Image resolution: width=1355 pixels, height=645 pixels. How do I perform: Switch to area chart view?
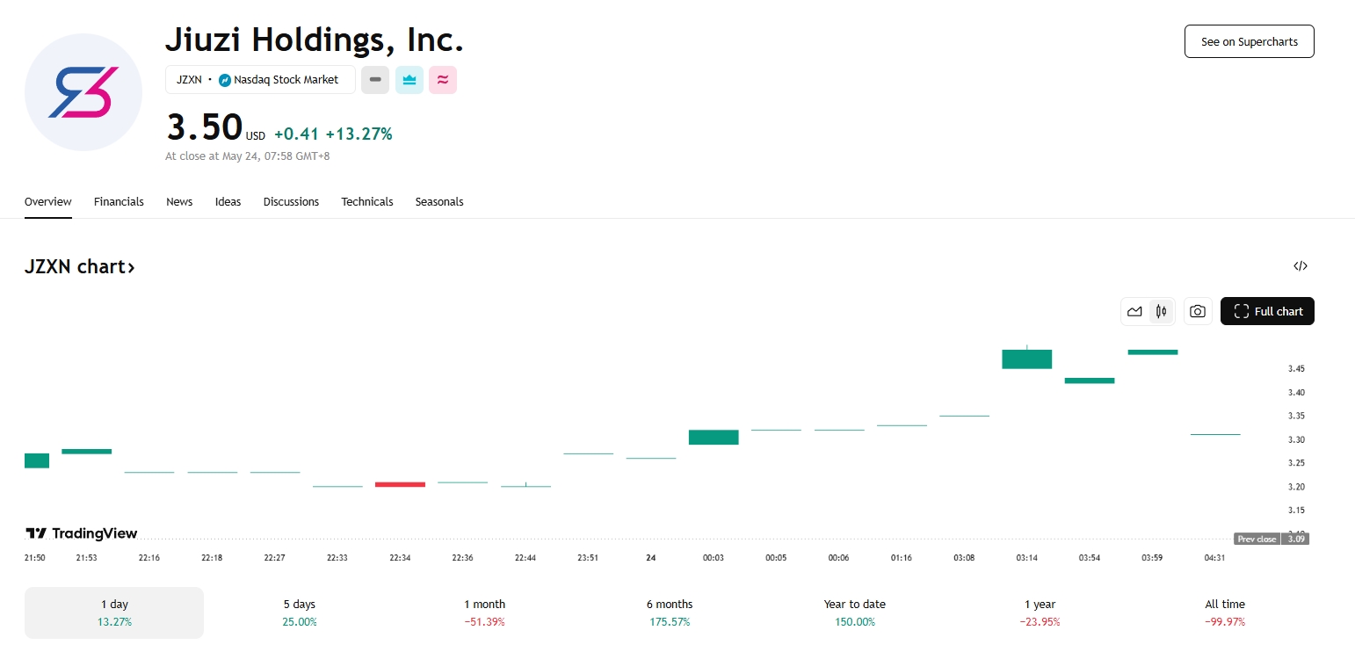click(1135, 311)
